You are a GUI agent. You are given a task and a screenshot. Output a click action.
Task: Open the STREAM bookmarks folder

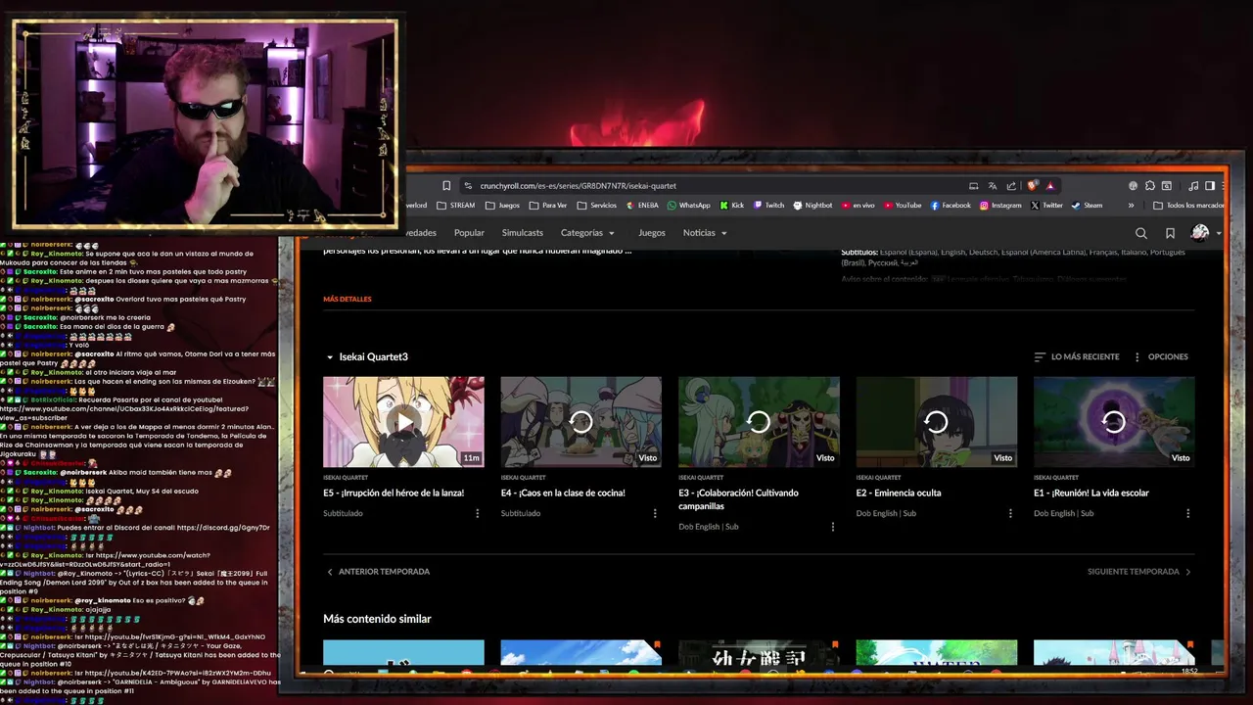coord(456,206)
